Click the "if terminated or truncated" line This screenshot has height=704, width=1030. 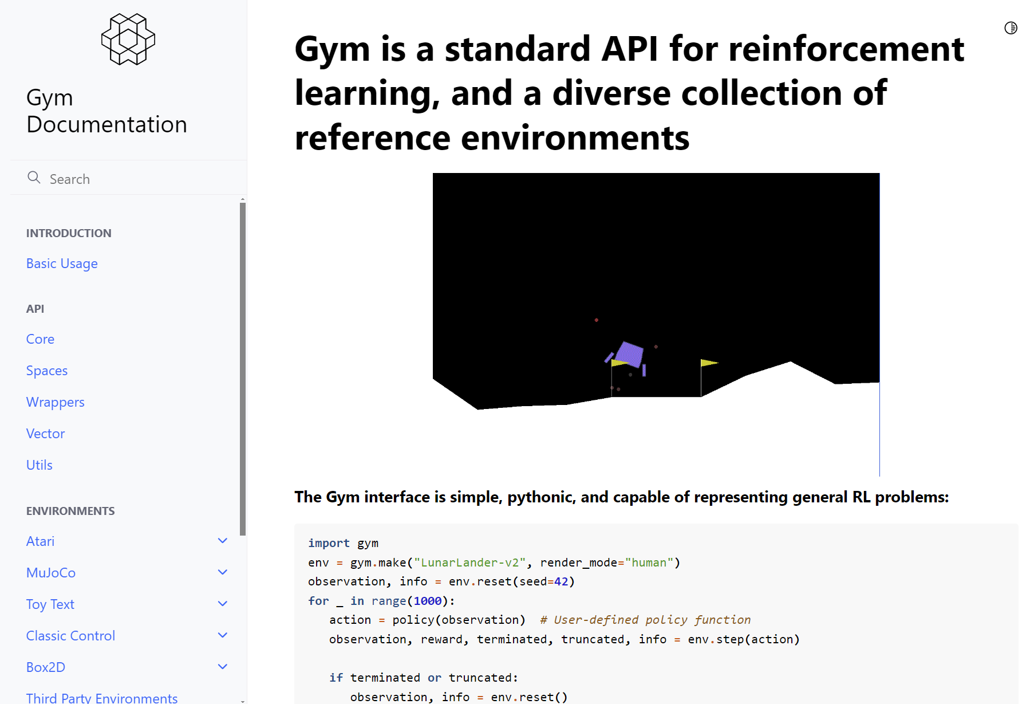(x=424, y=678)
